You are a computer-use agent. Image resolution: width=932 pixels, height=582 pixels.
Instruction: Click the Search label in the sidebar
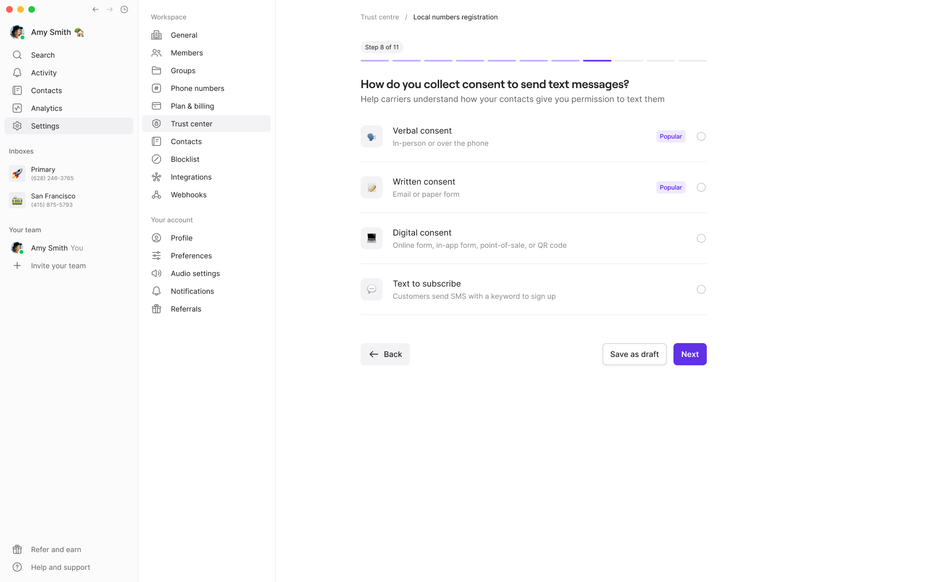(43, 55)
